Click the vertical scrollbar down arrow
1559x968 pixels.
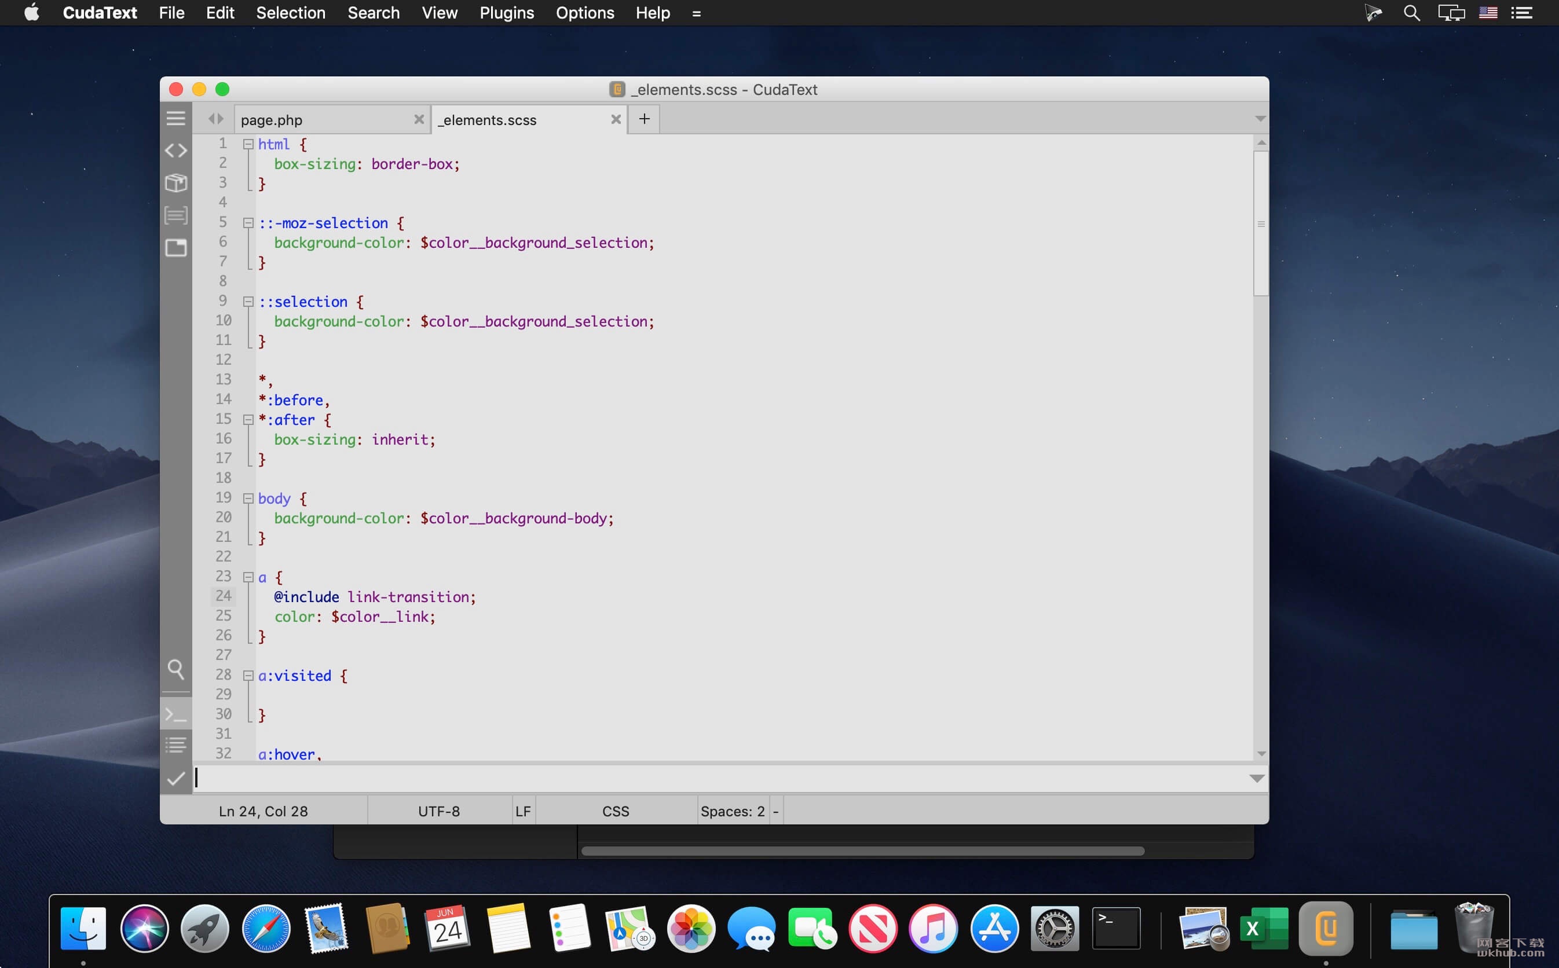point(1261,754)
